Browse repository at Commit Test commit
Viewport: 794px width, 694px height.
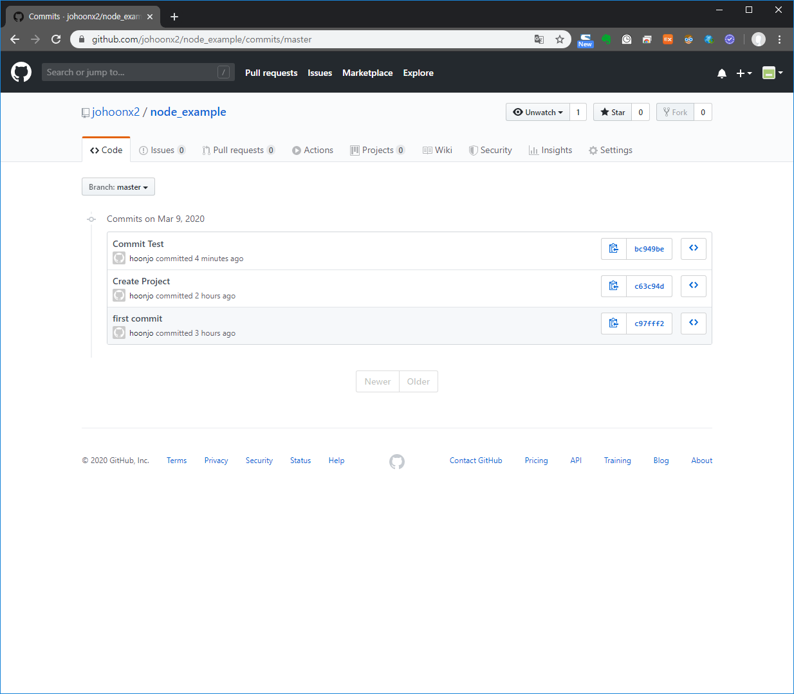click(694, 248)
